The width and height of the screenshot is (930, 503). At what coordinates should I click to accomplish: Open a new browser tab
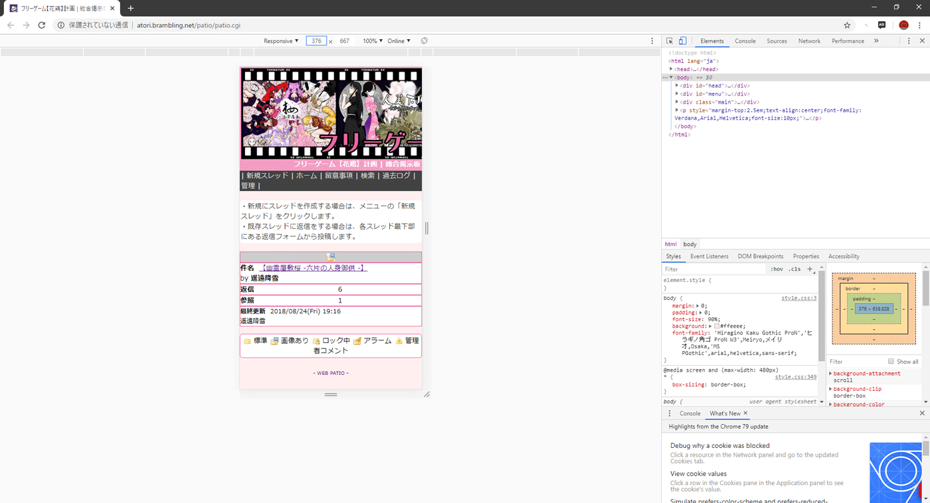131,8
